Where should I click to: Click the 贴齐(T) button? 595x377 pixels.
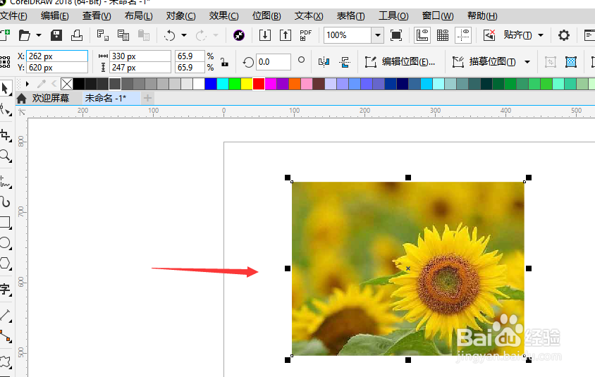click(x=517, y=35)
